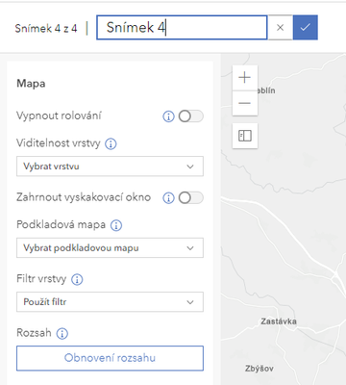Cancel slide renaming with X button
The width and height of the screenshot is (346, 385).
pos(281,28)
